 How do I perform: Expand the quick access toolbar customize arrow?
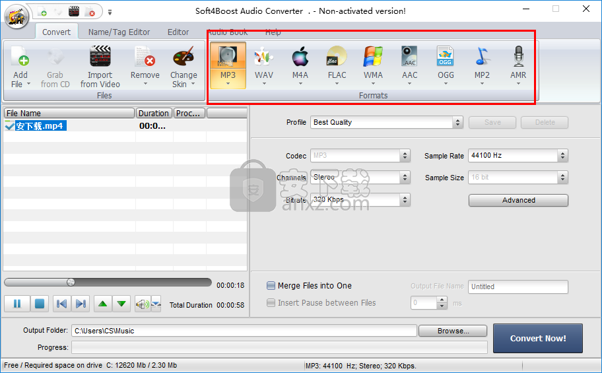(x=110, y=13)
